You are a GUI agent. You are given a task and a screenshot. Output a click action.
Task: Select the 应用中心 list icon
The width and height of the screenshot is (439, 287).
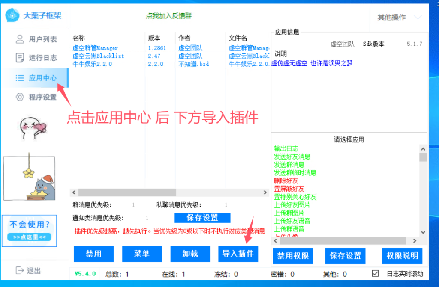click(x=20, y=78)
